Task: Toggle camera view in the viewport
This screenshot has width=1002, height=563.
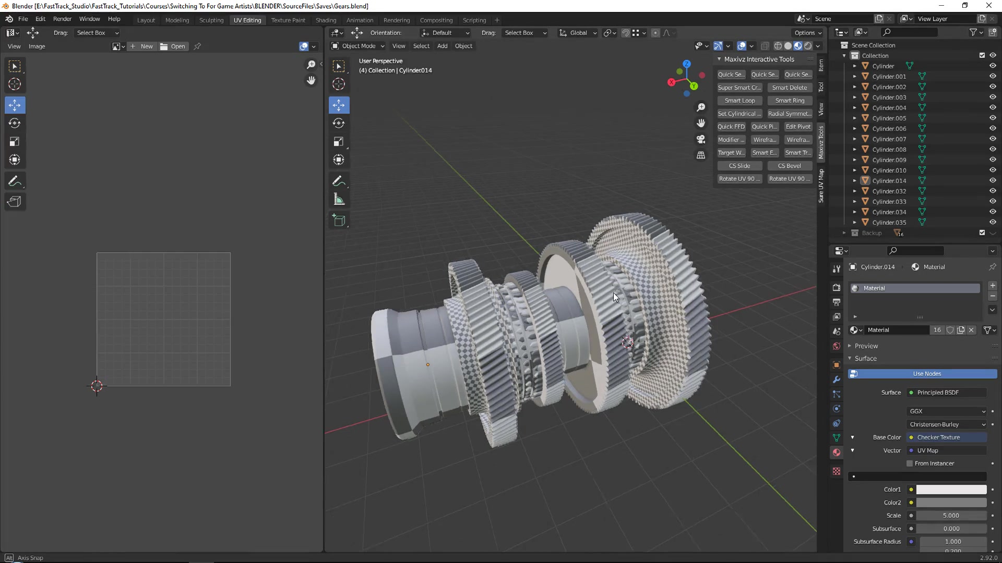Action: click(701, 139)
